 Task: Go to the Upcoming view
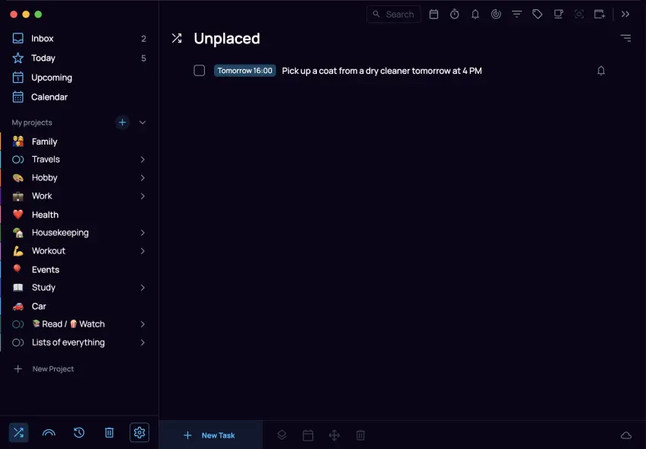[51, 78]
